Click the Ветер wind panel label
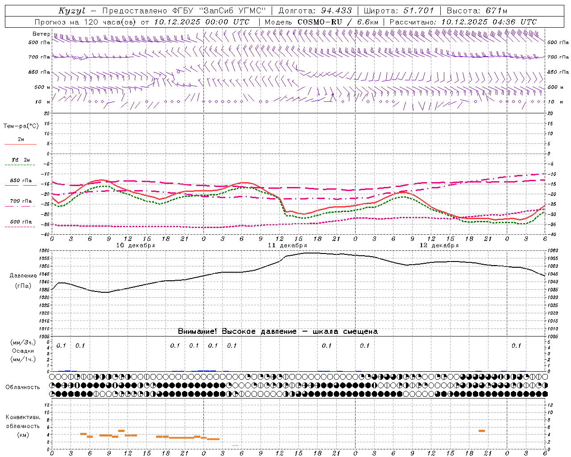Screen dimensions: 571x457 [41, 34]
